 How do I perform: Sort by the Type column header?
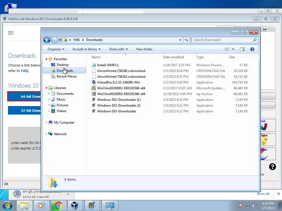point(211,57)
